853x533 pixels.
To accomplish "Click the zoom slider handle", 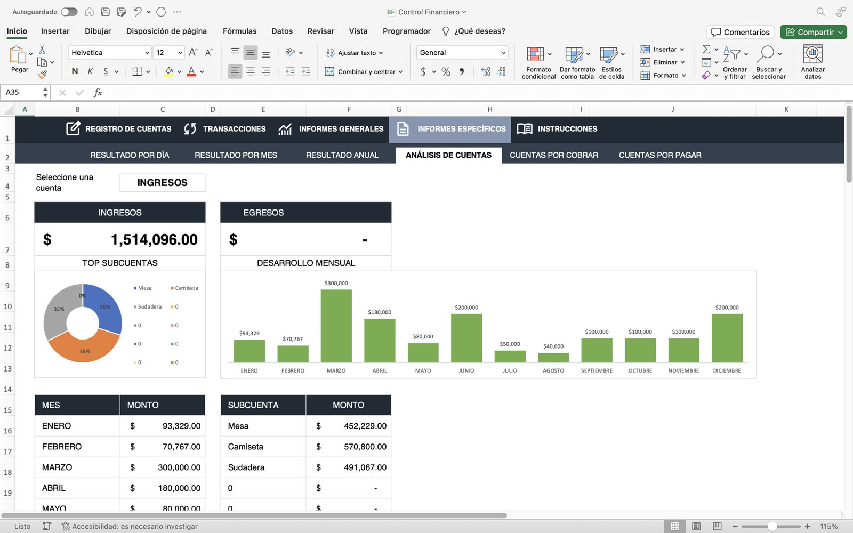I will point(771,526).
